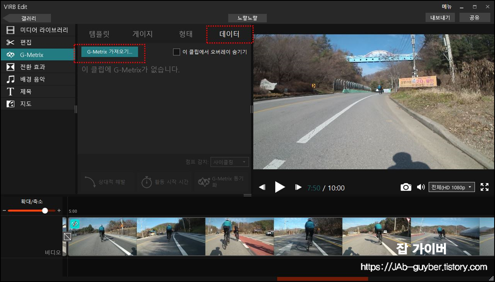
Task: Click the 10:00 total duration text
Action: click(336, 188)
